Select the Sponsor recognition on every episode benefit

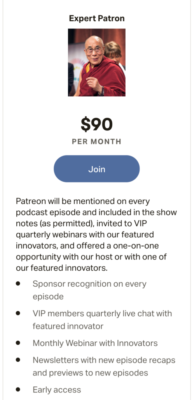click(89, 290)
